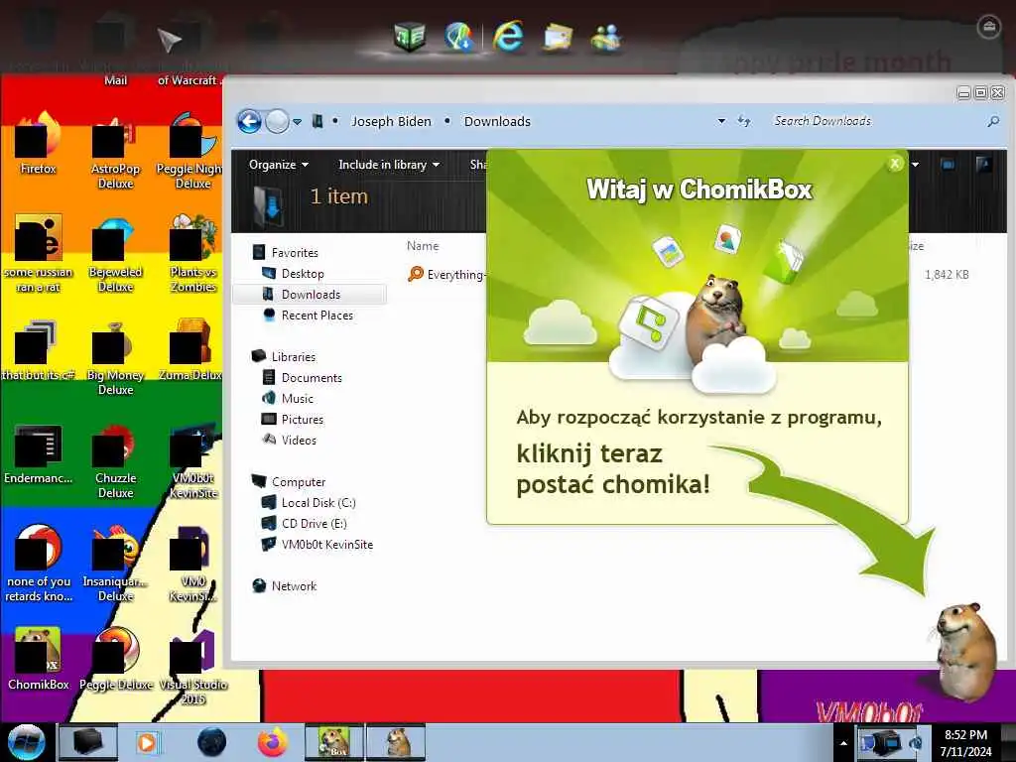Go back in Explorer window
1016x762 pixels.
(249, 121)
